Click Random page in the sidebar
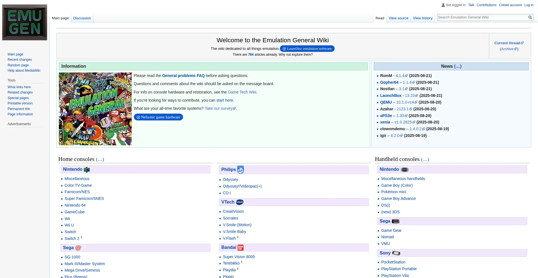The height and width of the screenshot is (278, 538). click(x=18, y=65)
